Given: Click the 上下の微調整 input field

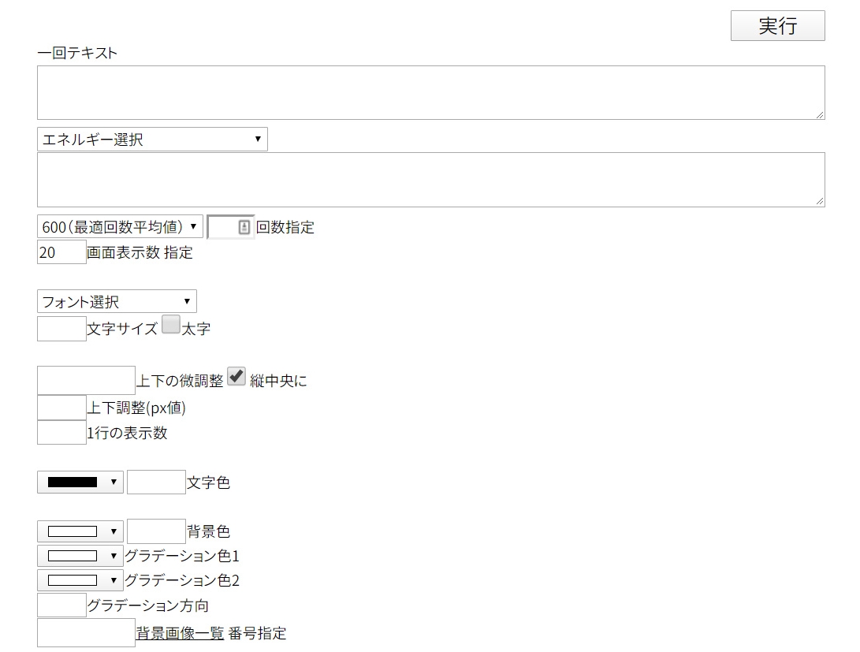Looking at the screenshot, I should 86,381.
